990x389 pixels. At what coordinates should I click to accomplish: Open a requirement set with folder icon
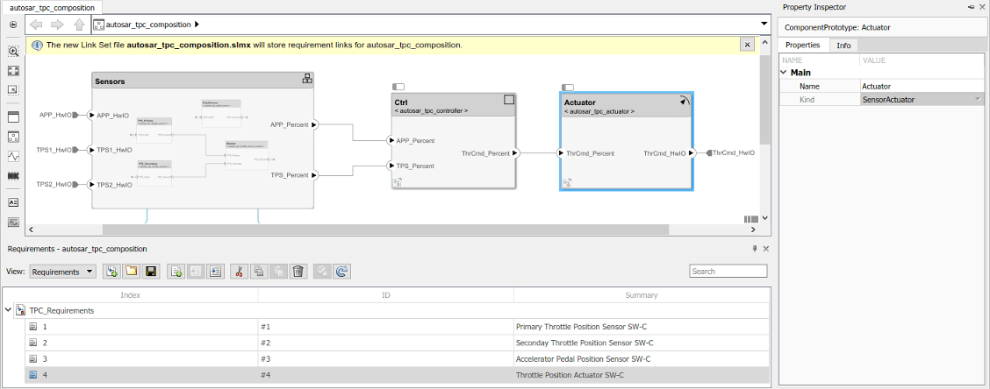pos(132,272)
